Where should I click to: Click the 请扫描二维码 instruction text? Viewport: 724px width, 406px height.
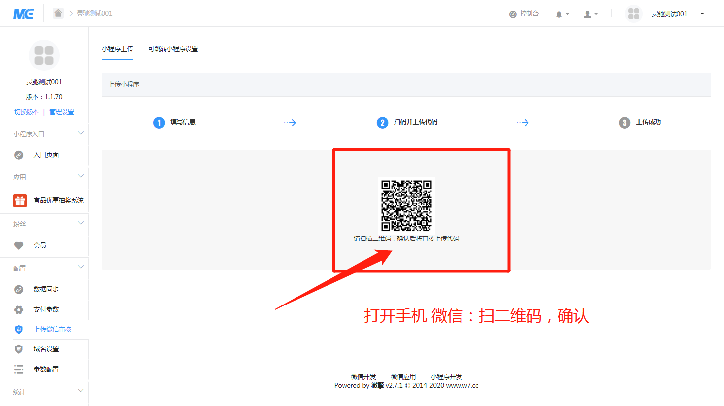click(x=406, y=238)
